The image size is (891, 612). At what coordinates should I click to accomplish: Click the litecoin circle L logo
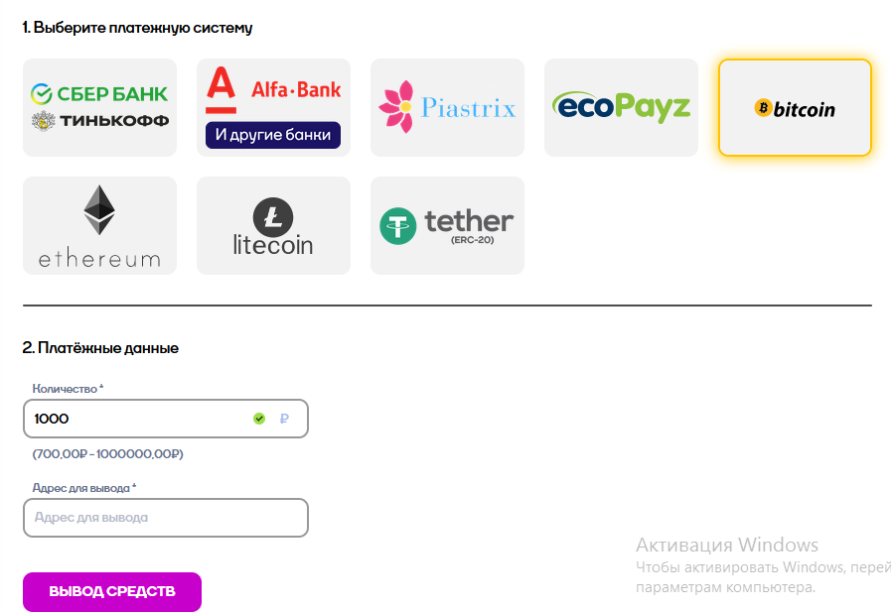[273, 217]
